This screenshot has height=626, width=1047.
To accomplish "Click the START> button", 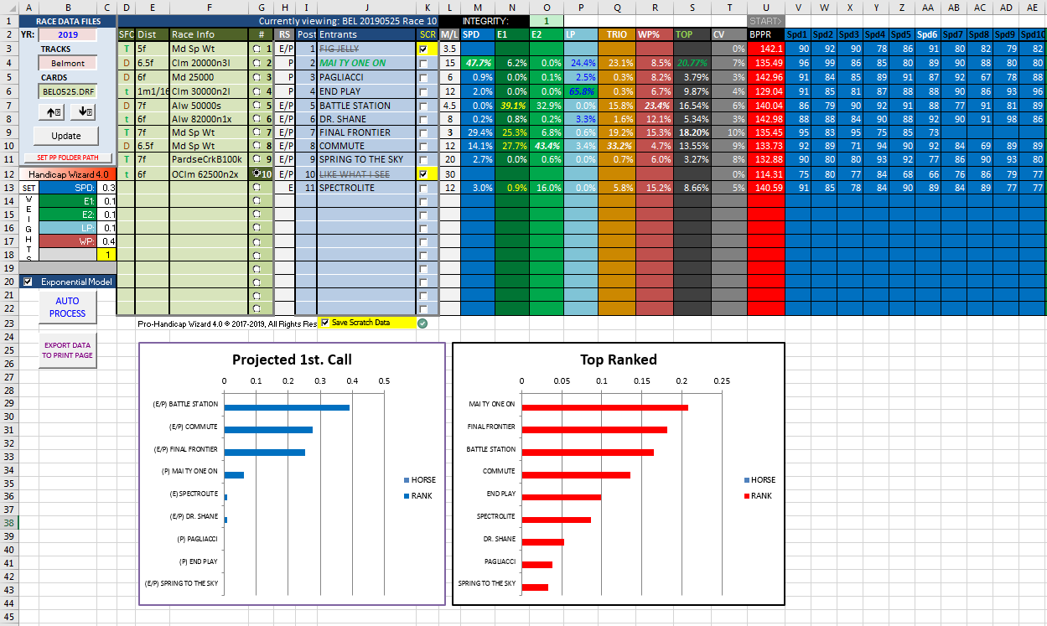I will [765, 20].
